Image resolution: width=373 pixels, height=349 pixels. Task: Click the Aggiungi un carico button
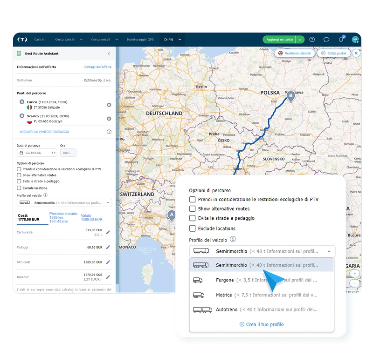[x=279, y=40]
